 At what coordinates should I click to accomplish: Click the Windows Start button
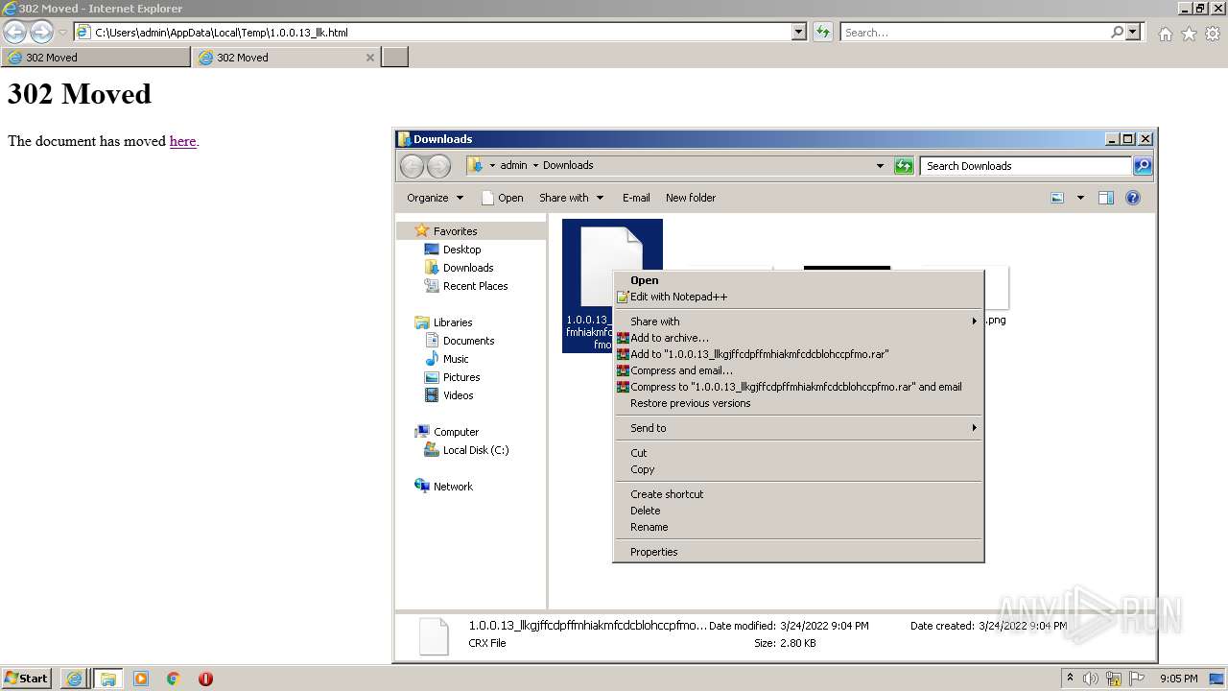[x=26, y=679]
